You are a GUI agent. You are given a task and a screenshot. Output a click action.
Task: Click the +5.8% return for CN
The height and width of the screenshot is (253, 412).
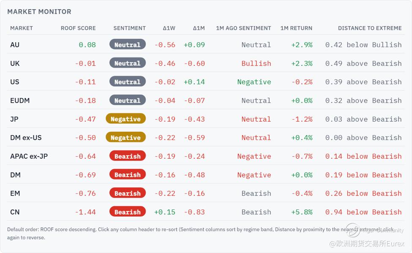[x=302, y=212]
